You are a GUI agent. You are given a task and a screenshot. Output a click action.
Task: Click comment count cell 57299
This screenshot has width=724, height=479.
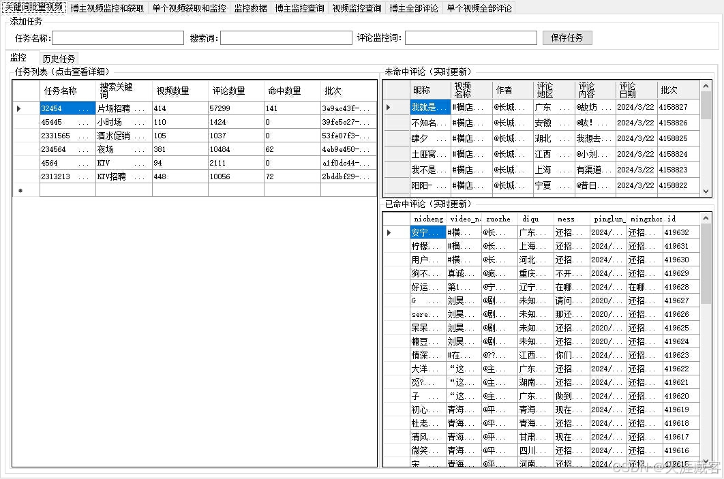click(x=236, y=108)
